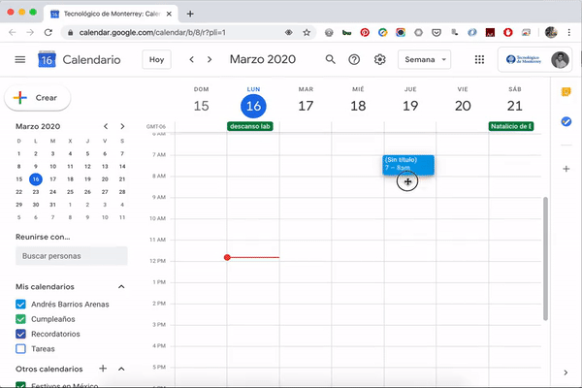Go to the next week arrow
This screenshot has height=388, width=582.
(x=210, y=59)
